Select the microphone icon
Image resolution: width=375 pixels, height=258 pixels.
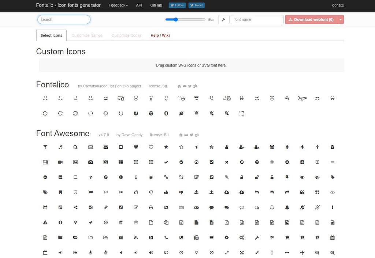pyautogui.click(x=90, y=253)
